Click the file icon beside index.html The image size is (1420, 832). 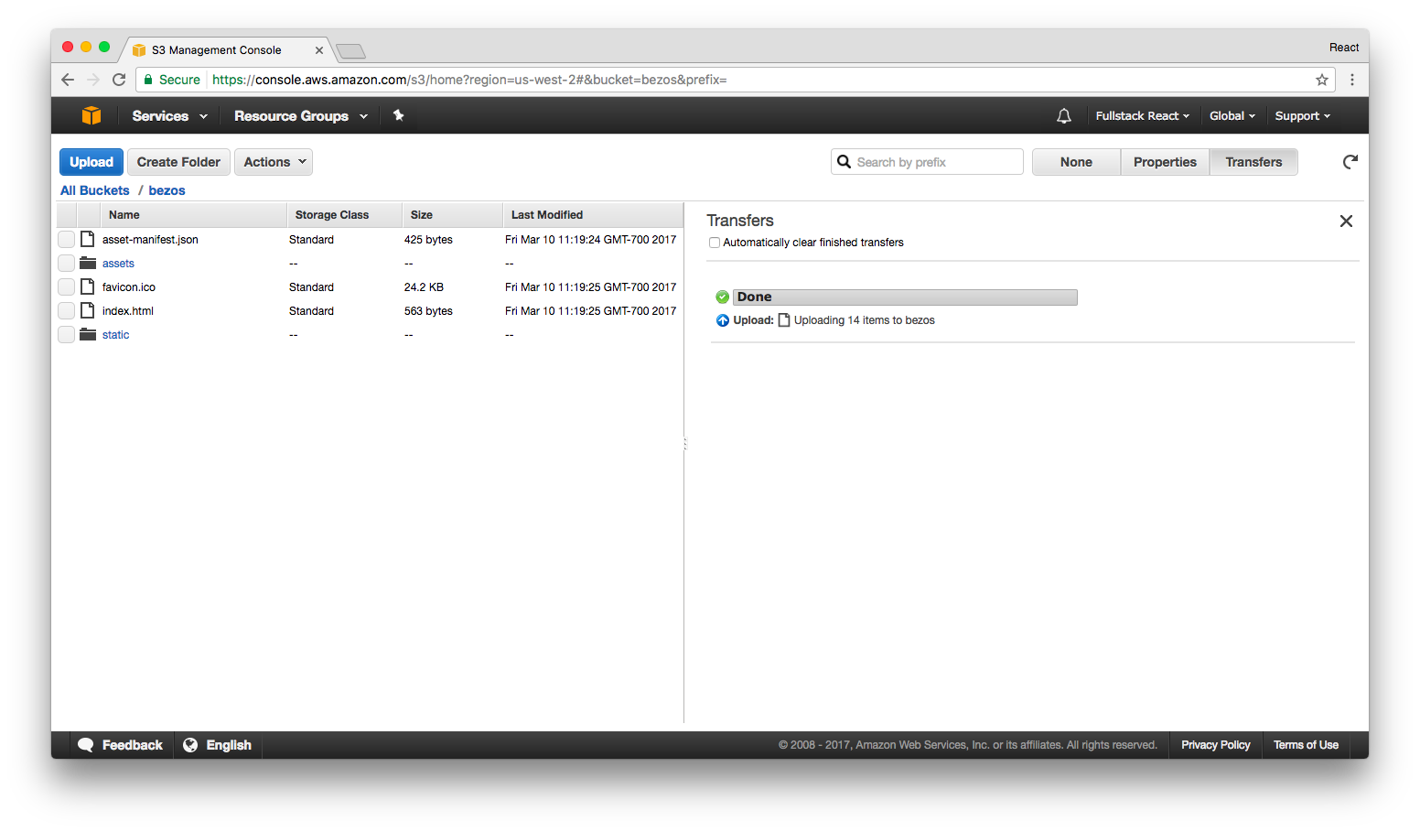pyautogui.click(x=88, y=310)
